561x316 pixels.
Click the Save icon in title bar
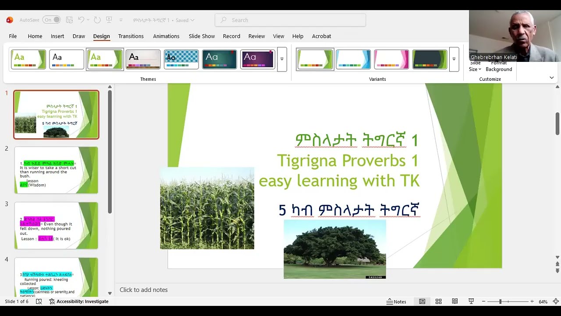tap(69, 20)
